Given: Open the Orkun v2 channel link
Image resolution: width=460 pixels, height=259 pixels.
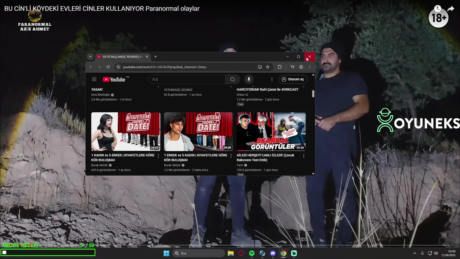Looking at the screenshot, I should (x=243, y=95).
